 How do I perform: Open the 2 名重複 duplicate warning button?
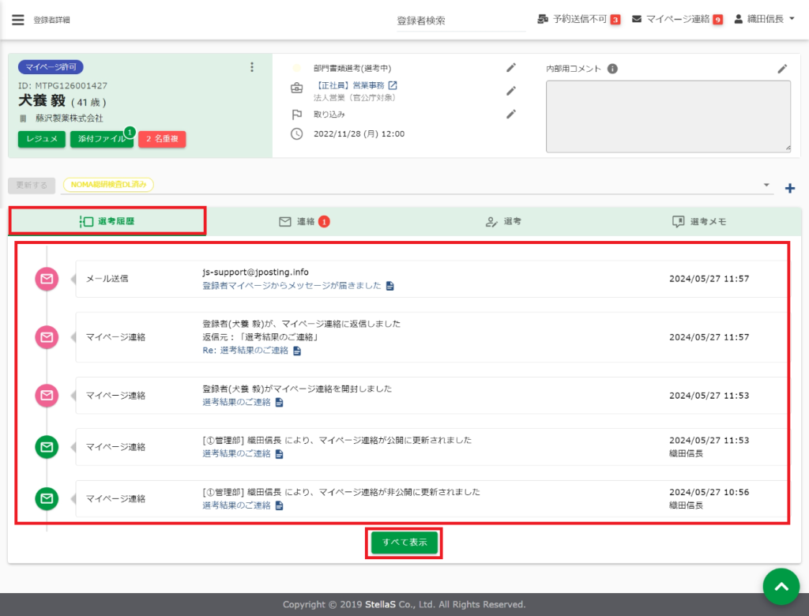click(x=161, y=139)
